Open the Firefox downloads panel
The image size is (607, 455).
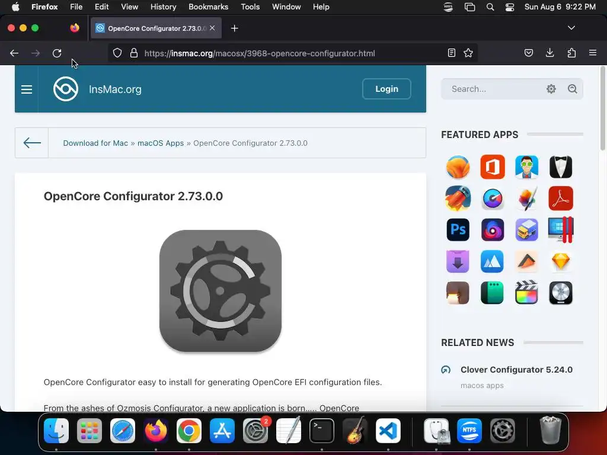[550, 53]
